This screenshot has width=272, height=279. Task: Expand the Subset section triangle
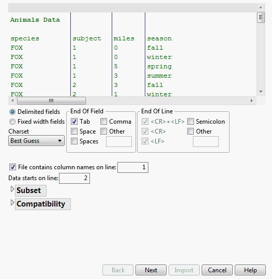pyautogui.click(x=12, y=189)
